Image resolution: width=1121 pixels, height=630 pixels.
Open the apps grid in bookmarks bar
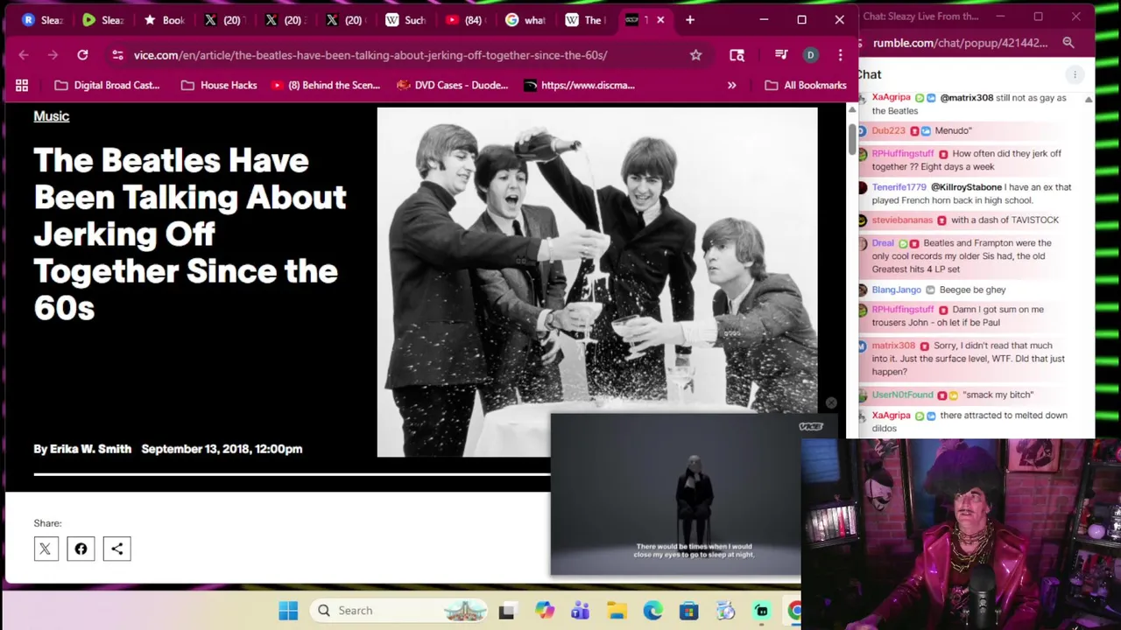pos(22,85)
